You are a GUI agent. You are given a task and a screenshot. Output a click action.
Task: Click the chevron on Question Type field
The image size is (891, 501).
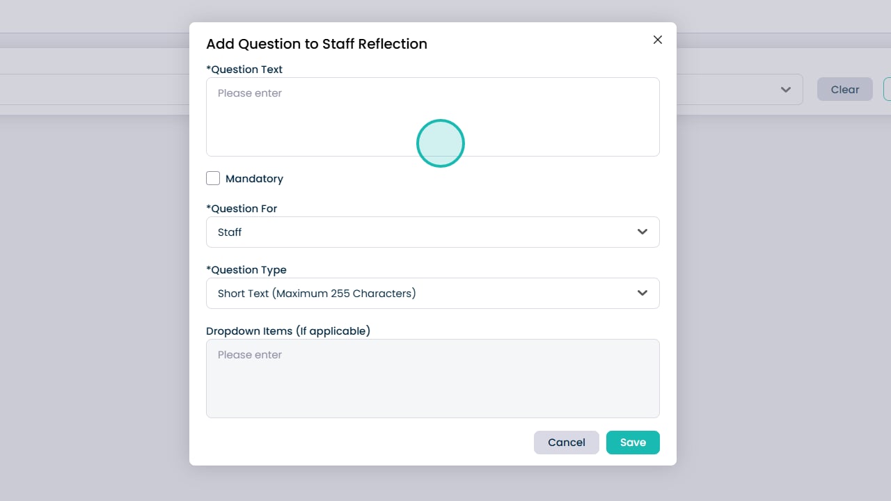[642, 293]
